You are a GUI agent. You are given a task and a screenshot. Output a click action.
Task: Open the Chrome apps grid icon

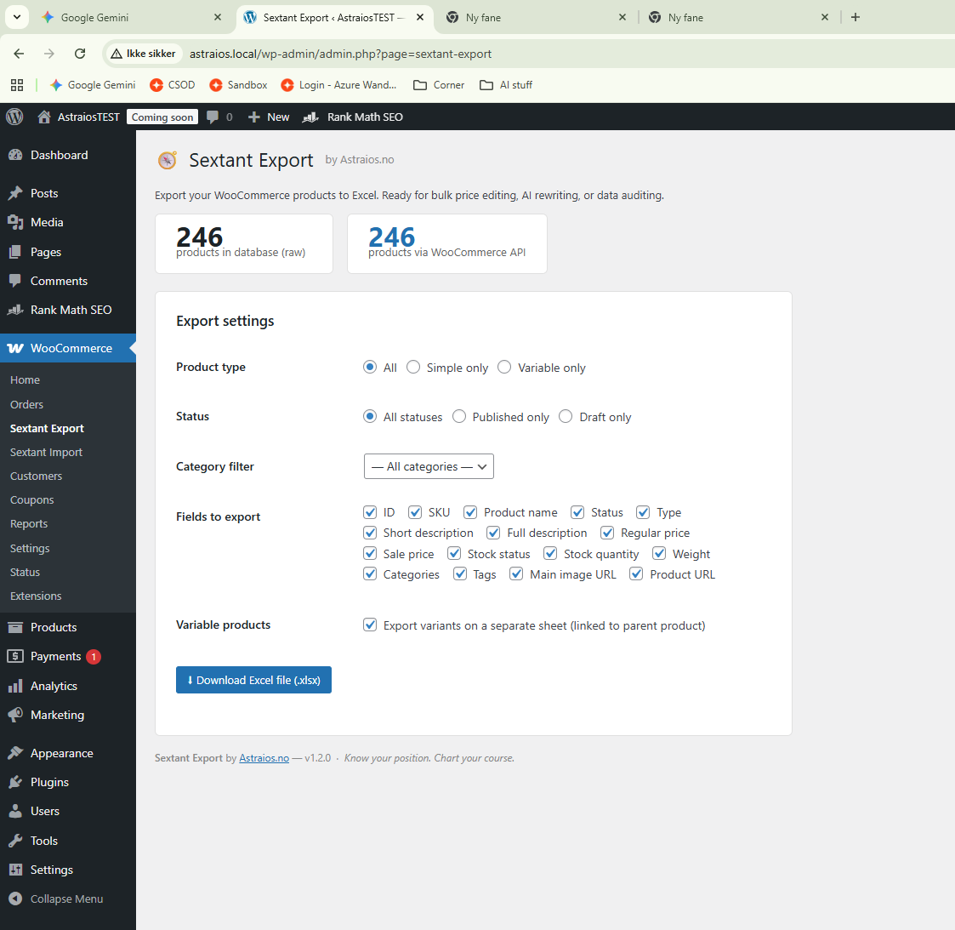point(17,85)
